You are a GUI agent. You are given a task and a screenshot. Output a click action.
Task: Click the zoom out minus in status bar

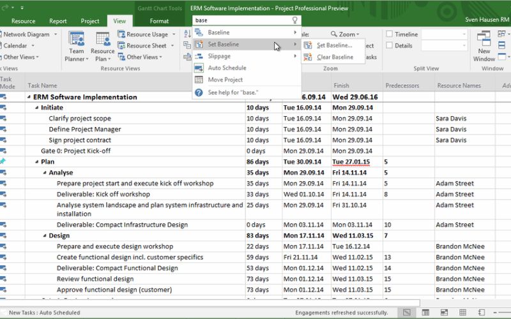point(496,313)
